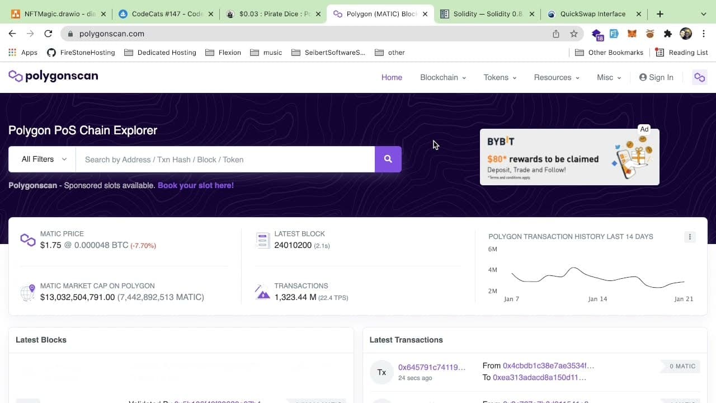Click the Latest Block icon

[262, 240]
